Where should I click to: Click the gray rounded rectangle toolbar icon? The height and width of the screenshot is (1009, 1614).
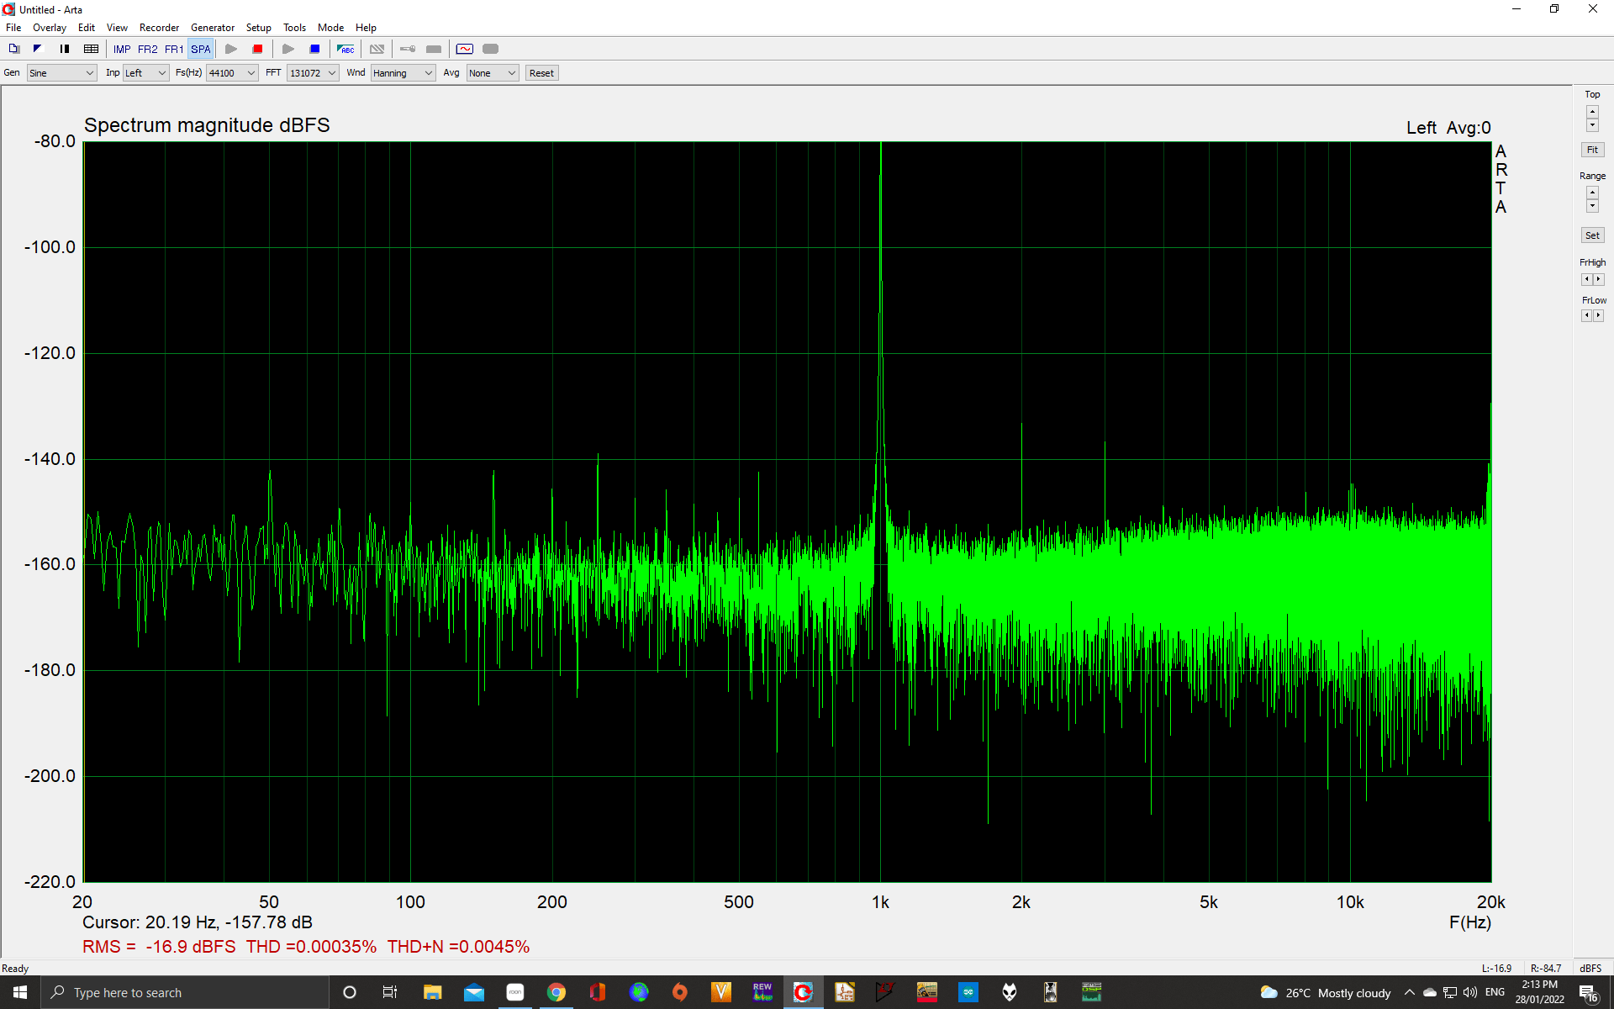[491, 49]
